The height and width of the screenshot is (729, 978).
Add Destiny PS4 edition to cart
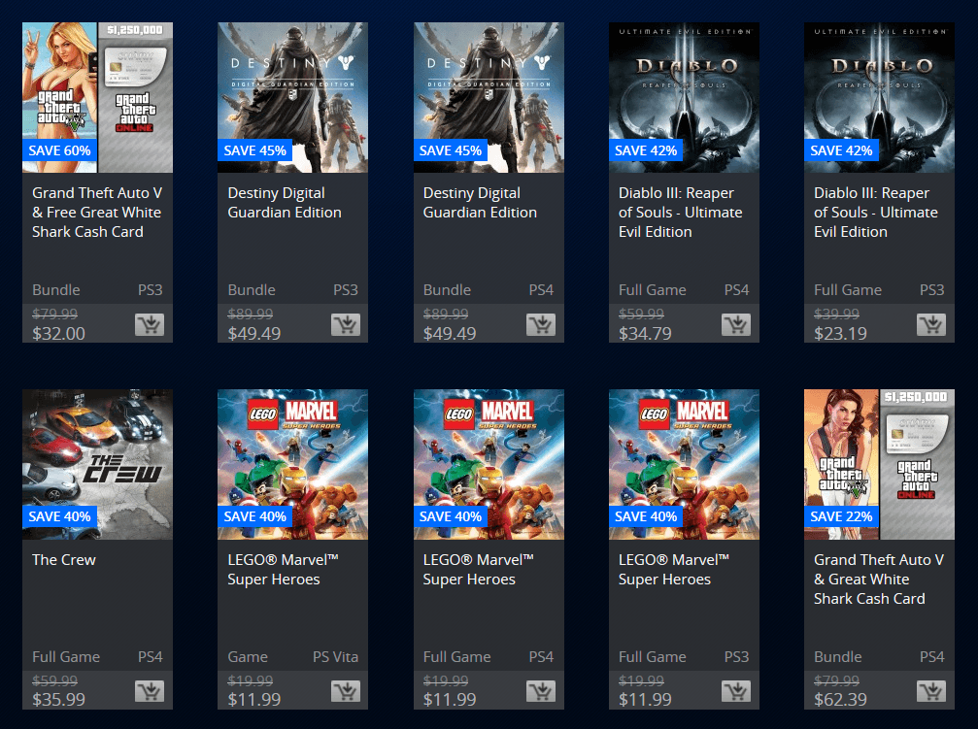click(540, 324)
